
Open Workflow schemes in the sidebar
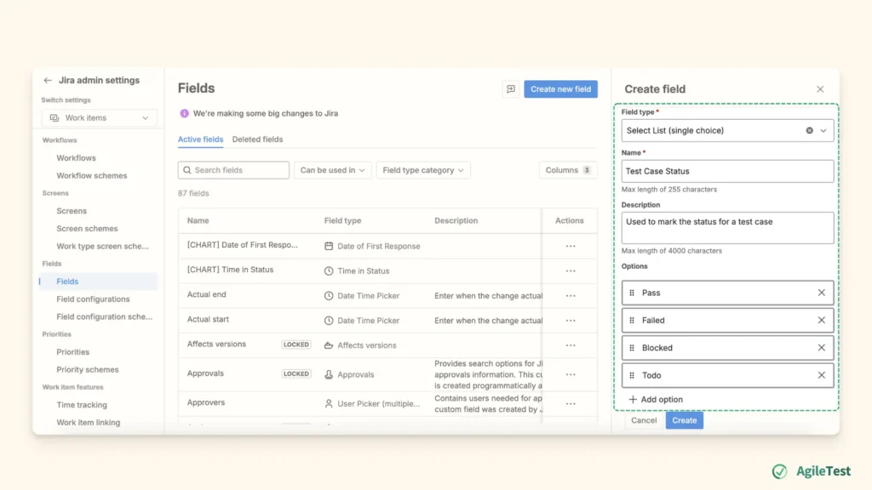(92, 175)
